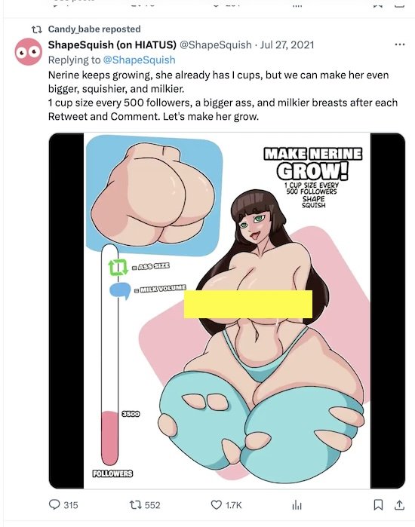Click the small repost icon beside Candy_babe

coord(36,30)
